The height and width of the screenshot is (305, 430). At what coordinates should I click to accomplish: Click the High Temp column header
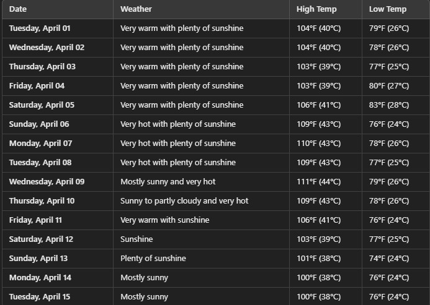pos(318,9)
